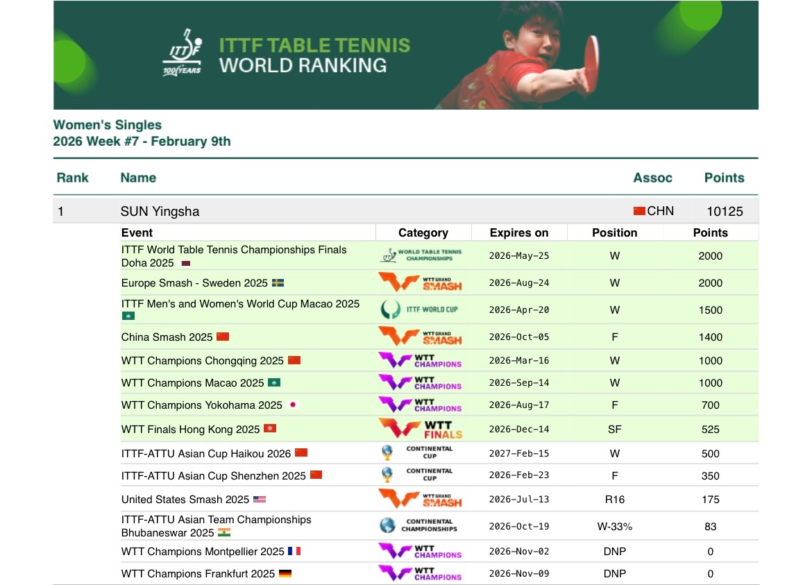Open WTT Champions Yokohama 2025 event
The image size is (812, 585).
pyautogui.click(x=201, y=405)
